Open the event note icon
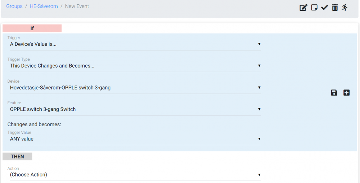Screen dimensions: 360x183 pyautogui.click(x=314, y=8)
